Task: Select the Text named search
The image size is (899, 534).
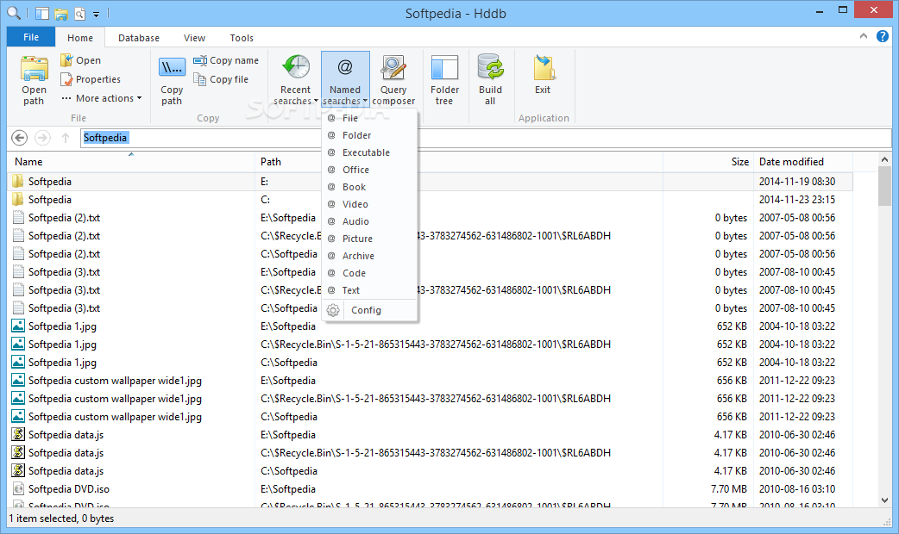Action: click(370, 290)
